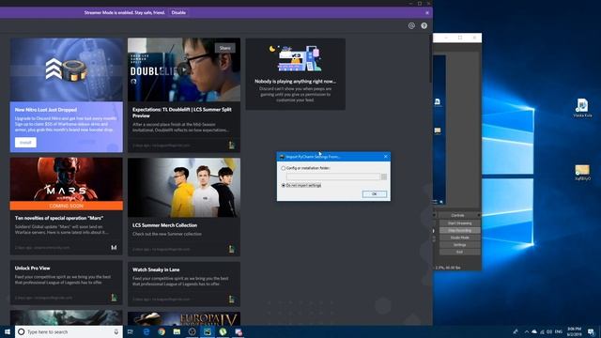Open the taskbar clock and date

(x=574, y=331)
